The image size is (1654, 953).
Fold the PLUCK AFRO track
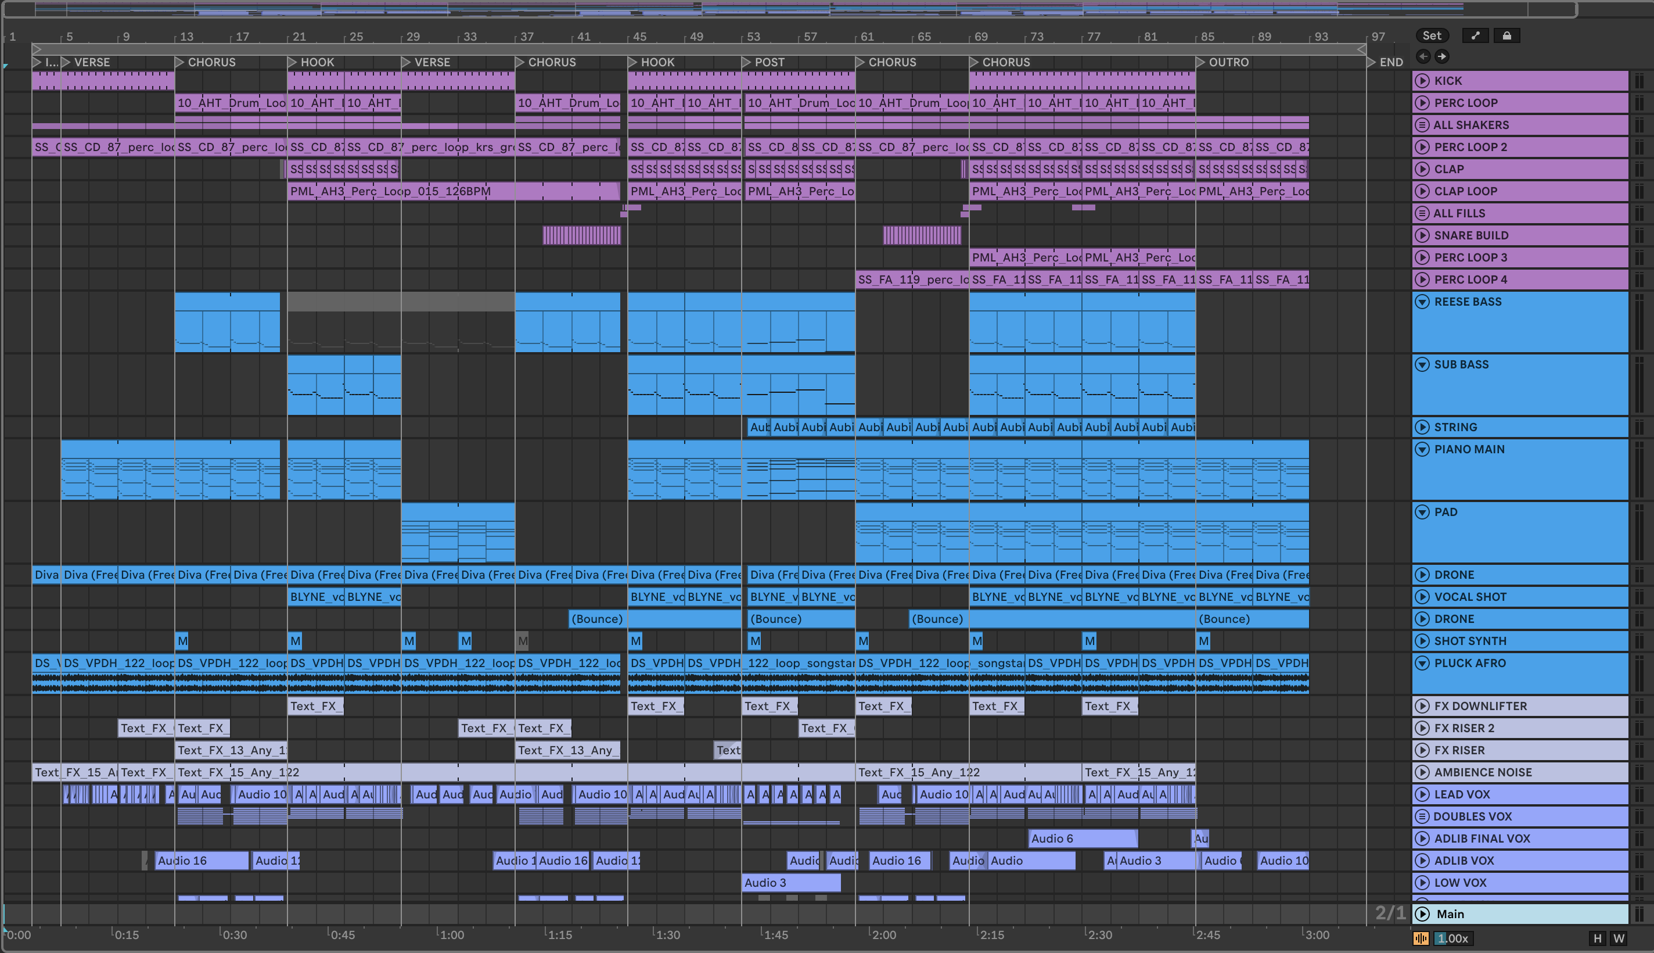pos(1422,663)
